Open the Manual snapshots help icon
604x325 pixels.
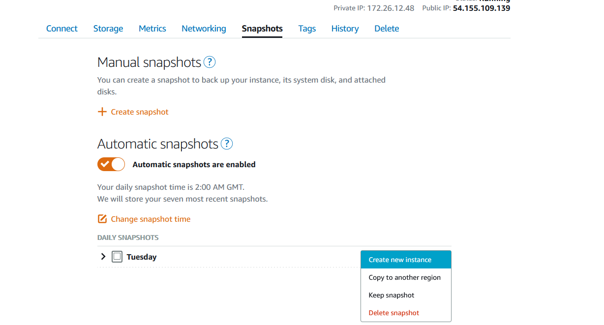tap(210, 62)
